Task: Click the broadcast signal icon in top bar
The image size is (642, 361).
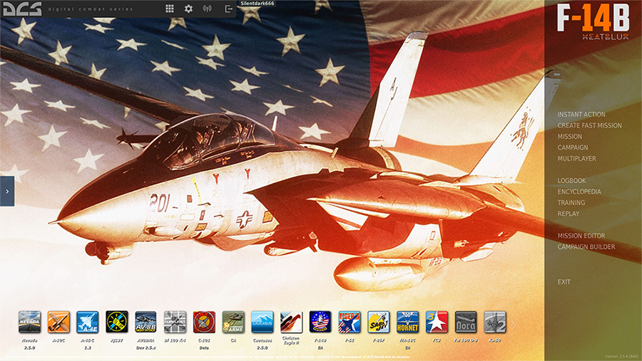Action: (208, 9)
